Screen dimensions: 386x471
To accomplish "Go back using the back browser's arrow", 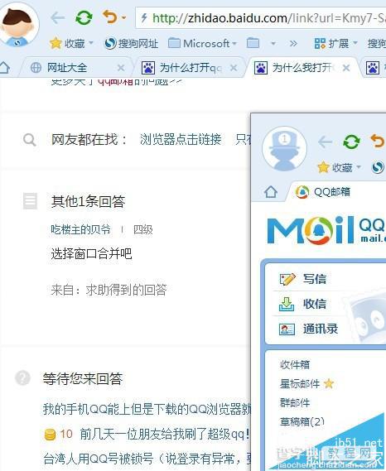I will pyautogui.click(x=57, y=17).
